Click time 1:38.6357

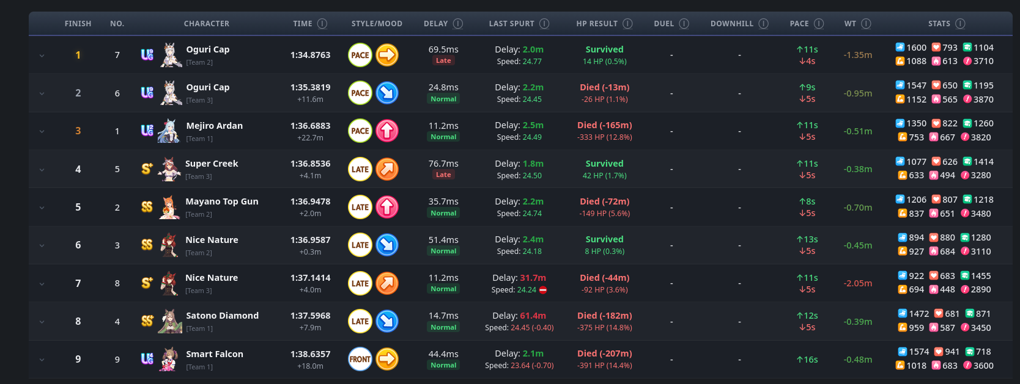[310, 354]
